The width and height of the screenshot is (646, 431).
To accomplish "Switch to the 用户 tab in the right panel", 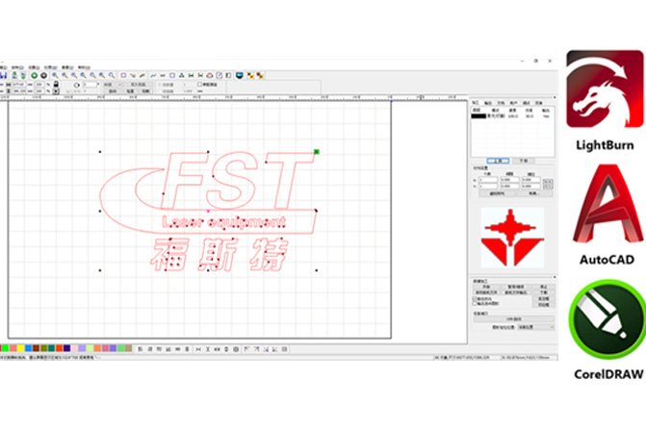I will click(513, 103).
